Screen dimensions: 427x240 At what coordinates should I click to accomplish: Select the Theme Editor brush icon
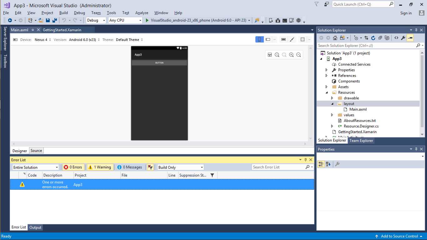tap(292, 39)
